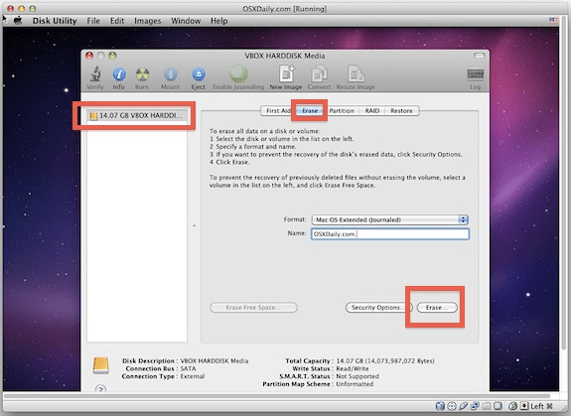Screen dimensions: 571x416
Task: Click the VirtualBox host key indicator icon
Action: pos(524,406)
